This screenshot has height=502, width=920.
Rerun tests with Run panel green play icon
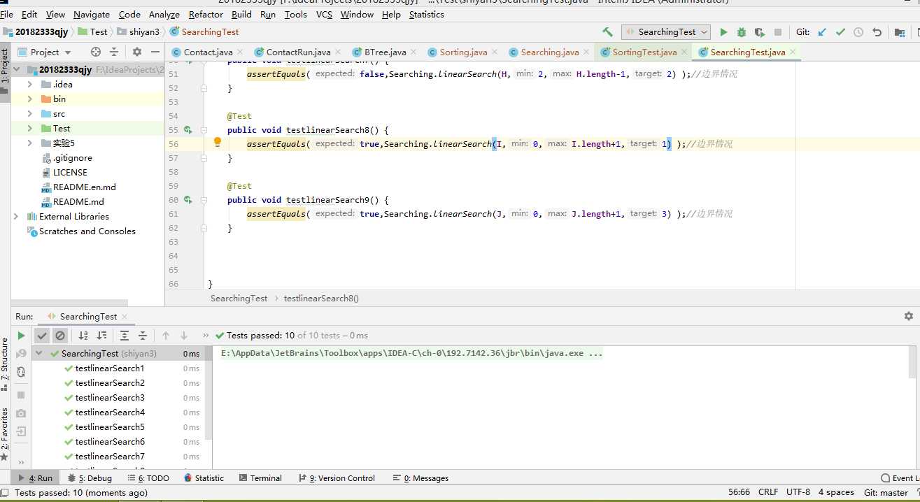(22, 336)
